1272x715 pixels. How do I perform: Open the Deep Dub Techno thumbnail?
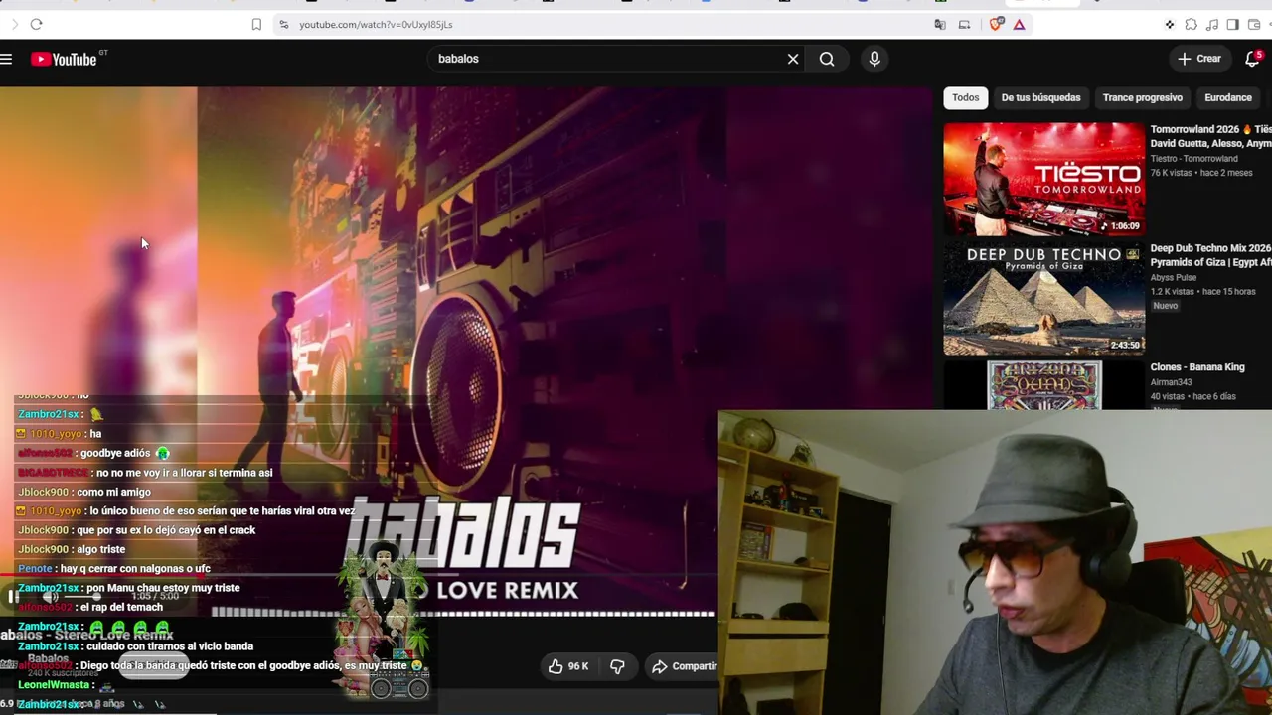(x=1043, y=298)
